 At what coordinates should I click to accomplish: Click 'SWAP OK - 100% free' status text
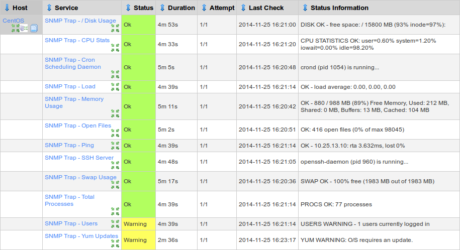point(367,181)
